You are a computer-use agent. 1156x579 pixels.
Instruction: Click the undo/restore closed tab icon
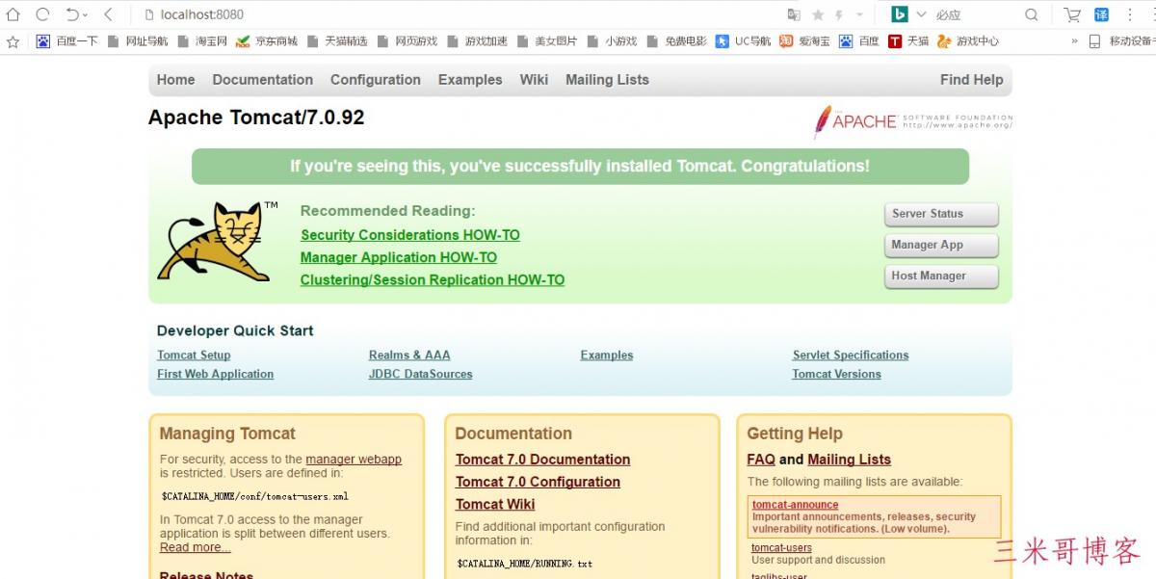pyautogui.click(x=73, y=14)
